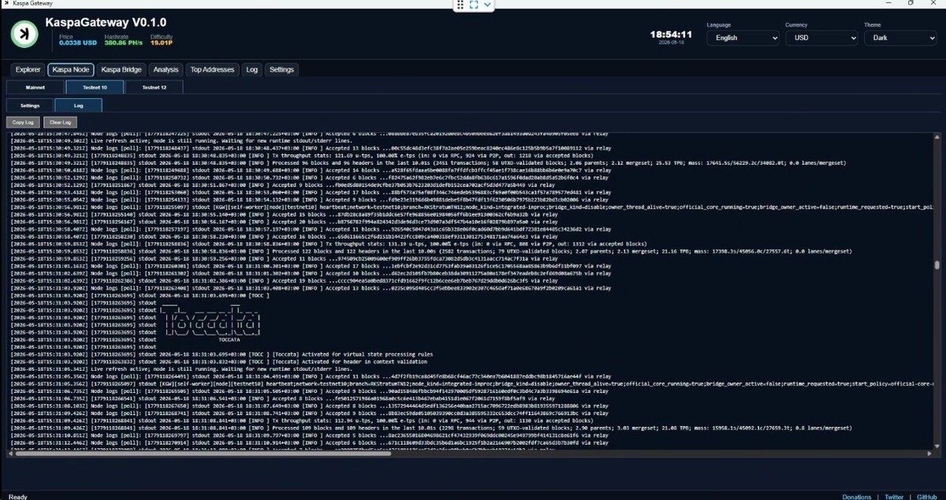Open the Top Addresses tab
The height and width of the screenshot is (500, 946).
click(x=212, y=69)
